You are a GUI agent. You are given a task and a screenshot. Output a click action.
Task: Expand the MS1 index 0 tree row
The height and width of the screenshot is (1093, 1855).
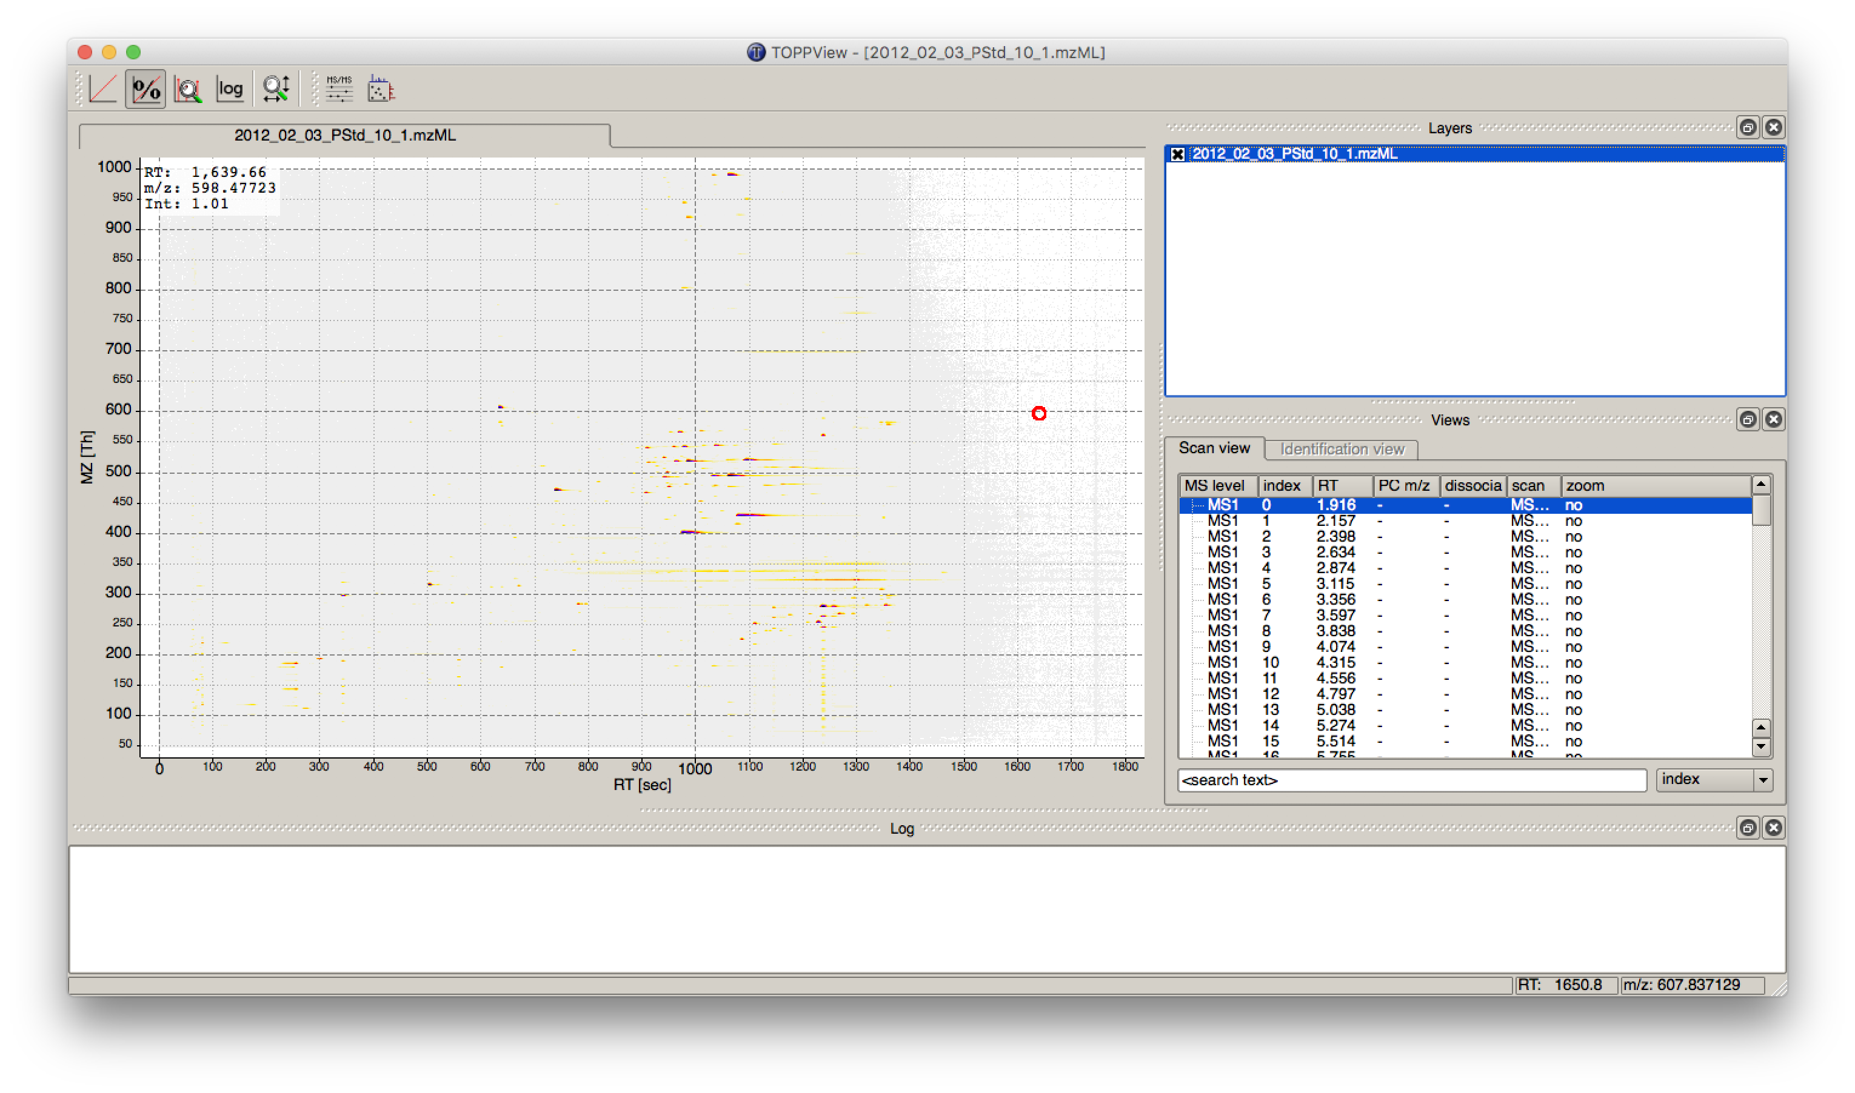[x=1197, y=505]
